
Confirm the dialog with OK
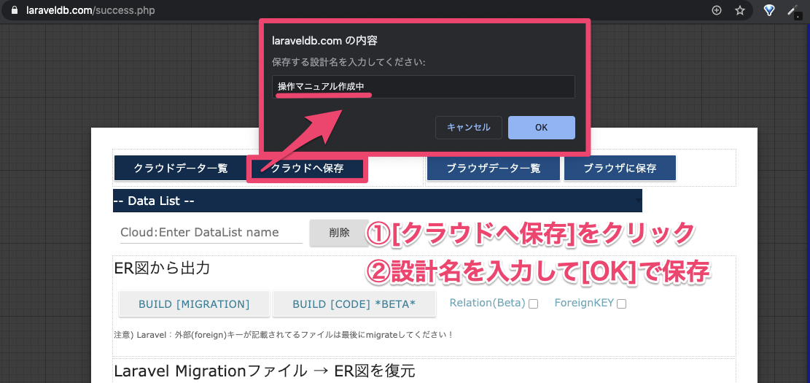click(541, 127)
